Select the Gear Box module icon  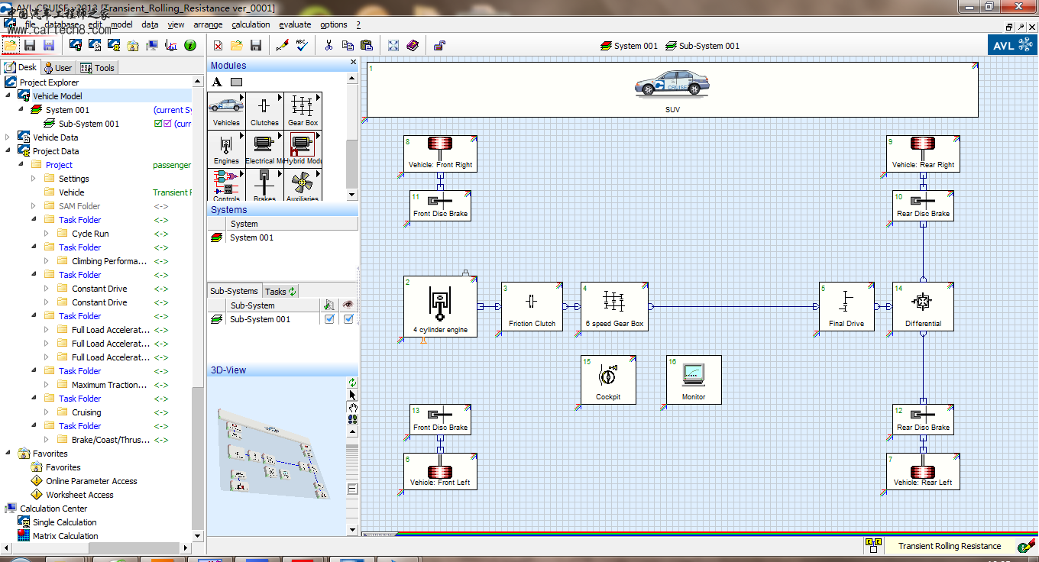303,110
